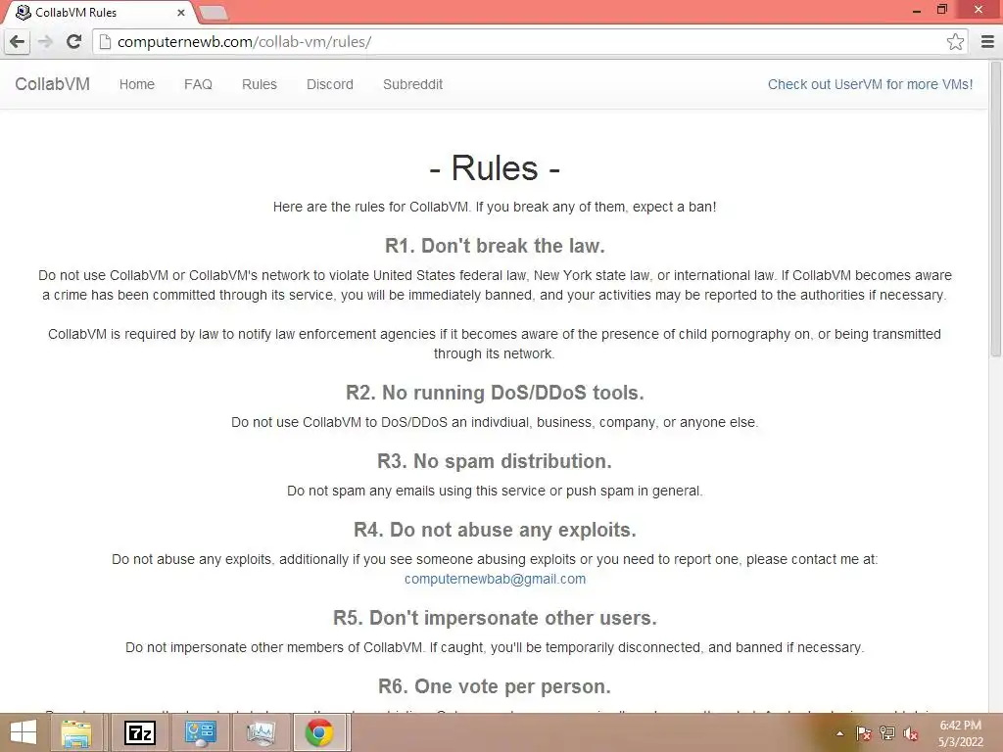
Task: Click the Chrome taskbar icon
Action: pos(319,732)
